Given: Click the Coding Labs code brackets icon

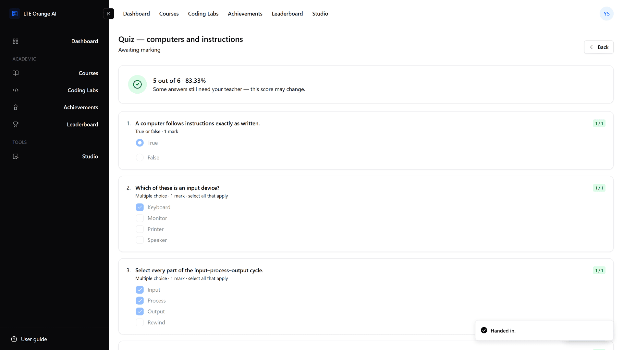Looking at the screenshot, I should click(16, 90).
